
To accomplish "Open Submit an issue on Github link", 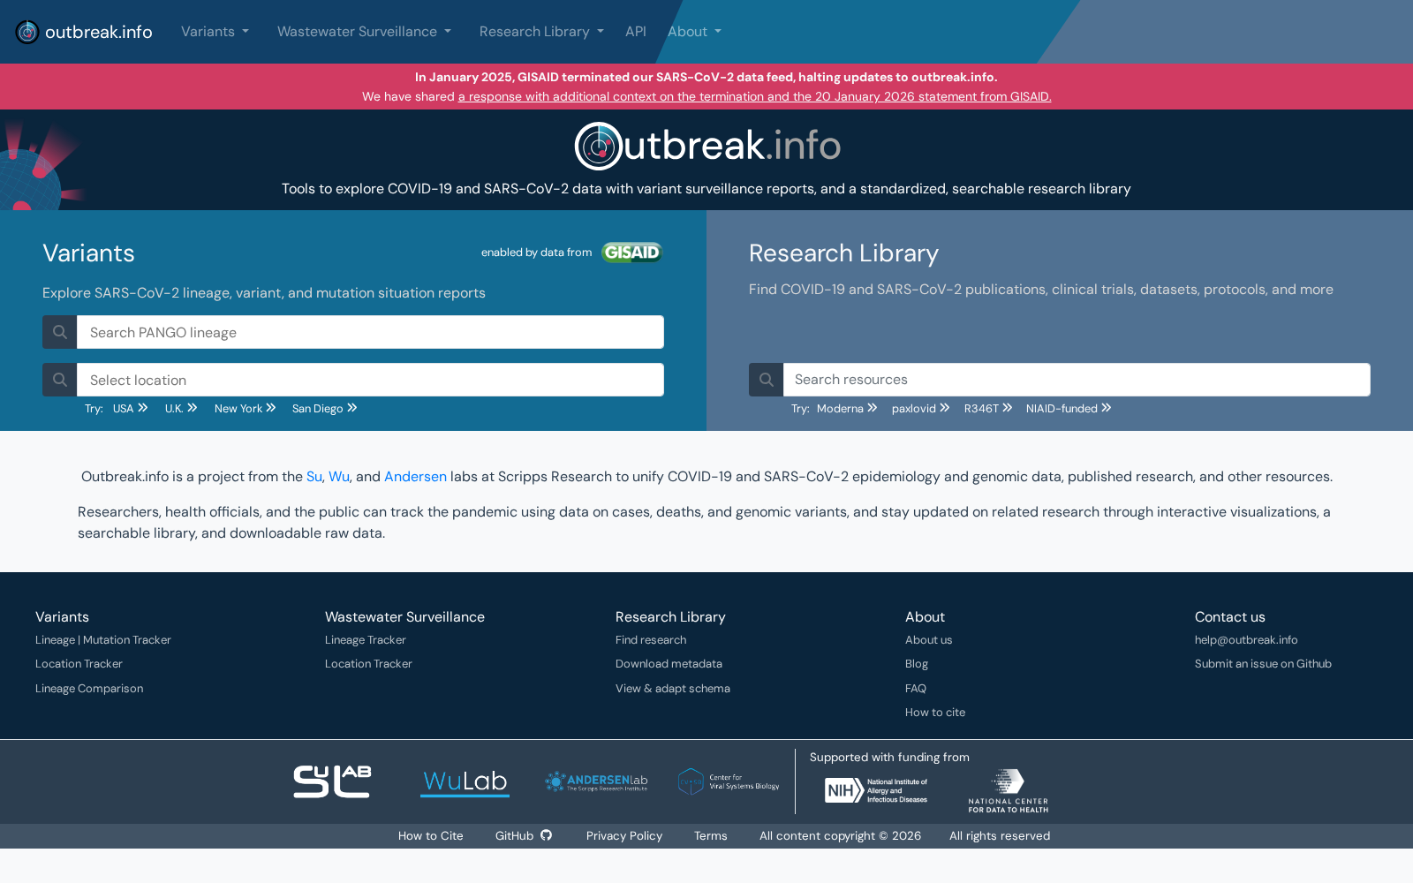I will (x=1263, y=664).
